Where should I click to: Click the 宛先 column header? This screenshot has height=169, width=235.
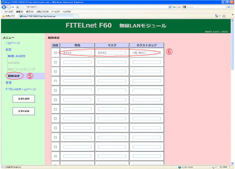[x=77, y=45]
